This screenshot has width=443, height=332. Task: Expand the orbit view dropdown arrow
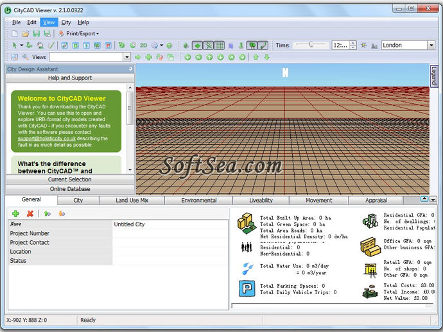point(161,45)
